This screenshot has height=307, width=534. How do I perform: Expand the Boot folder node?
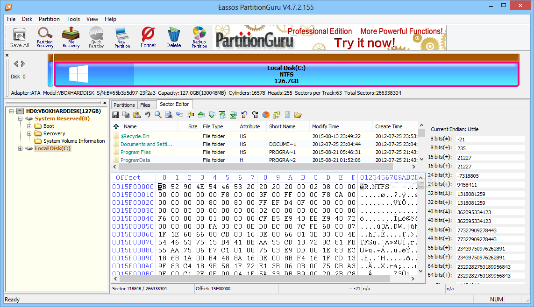(x=29, y=126)
